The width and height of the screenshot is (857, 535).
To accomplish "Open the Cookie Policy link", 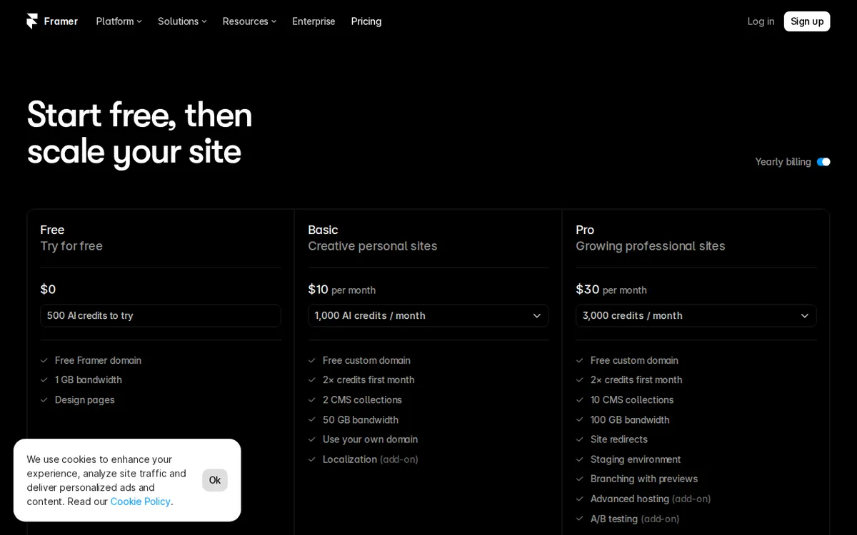I will click(x=141, y=501).
